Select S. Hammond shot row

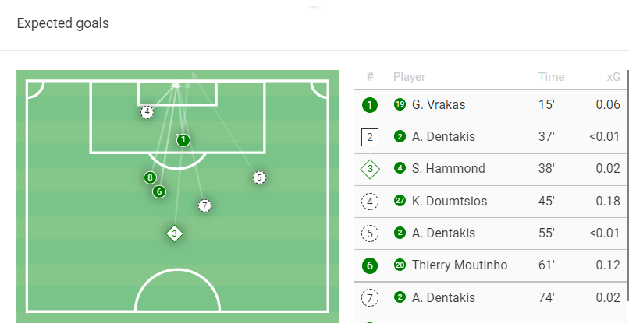click(449, 169)
